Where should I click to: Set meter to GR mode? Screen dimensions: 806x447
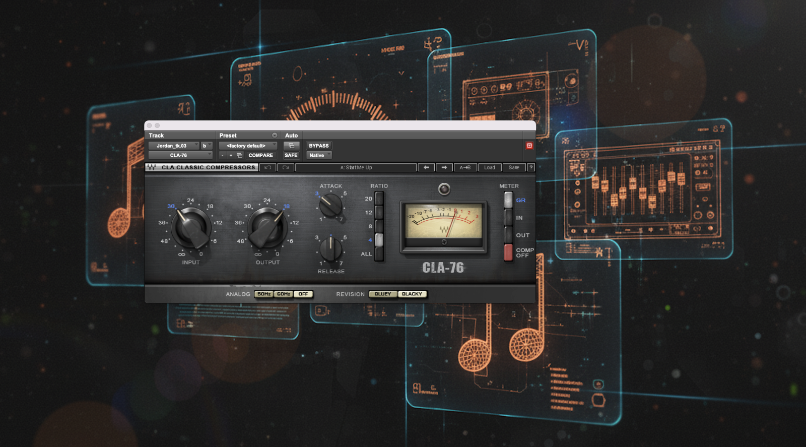tap(509, 200)
